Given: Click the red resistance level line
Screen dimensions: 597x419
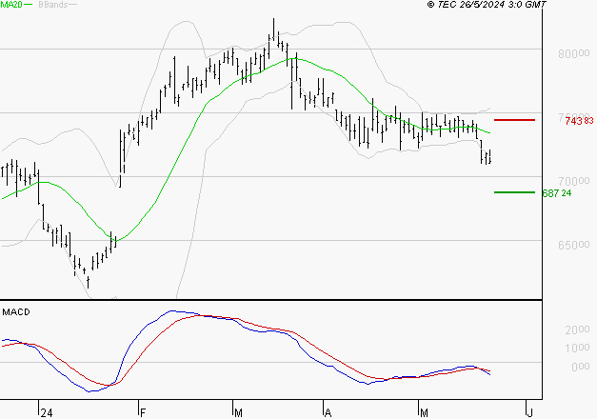Looking at the screenshot, I should (514, 120).
